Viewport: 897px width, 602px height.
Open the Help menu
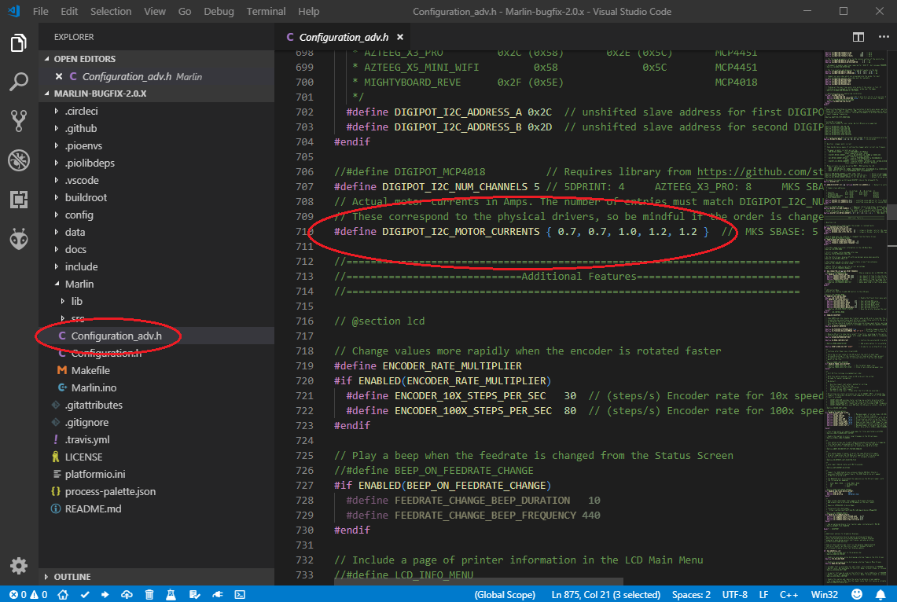(x=308, y=12)
